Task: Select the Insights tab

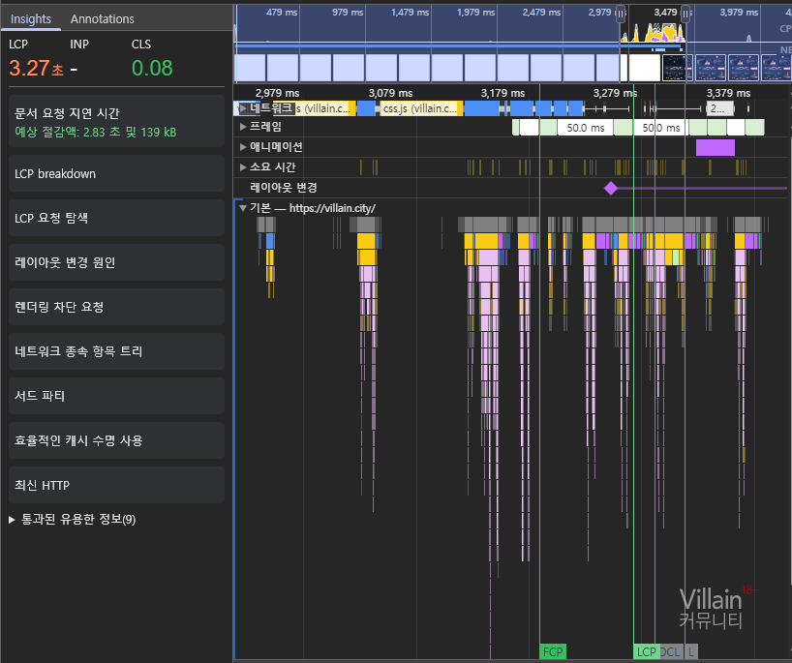Action: 31,18
